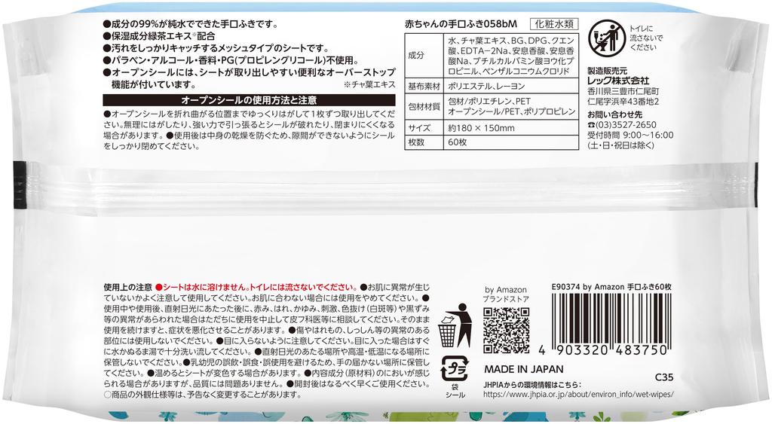Screen dimensions: 772x424
Task: Select the JHPIAからの環境情報はこちら label
Action: [x=532, y=385]
